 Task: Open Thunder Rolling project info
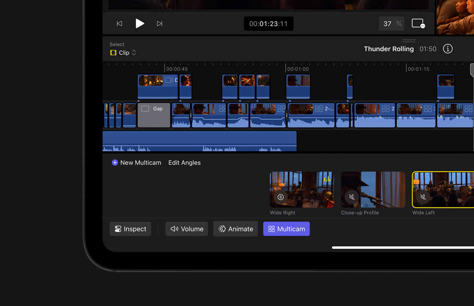click(447, 49)
